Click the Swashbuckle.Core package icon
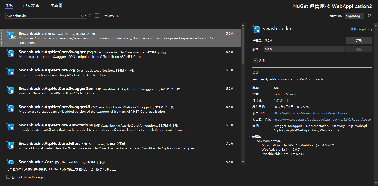 point(11,162)
